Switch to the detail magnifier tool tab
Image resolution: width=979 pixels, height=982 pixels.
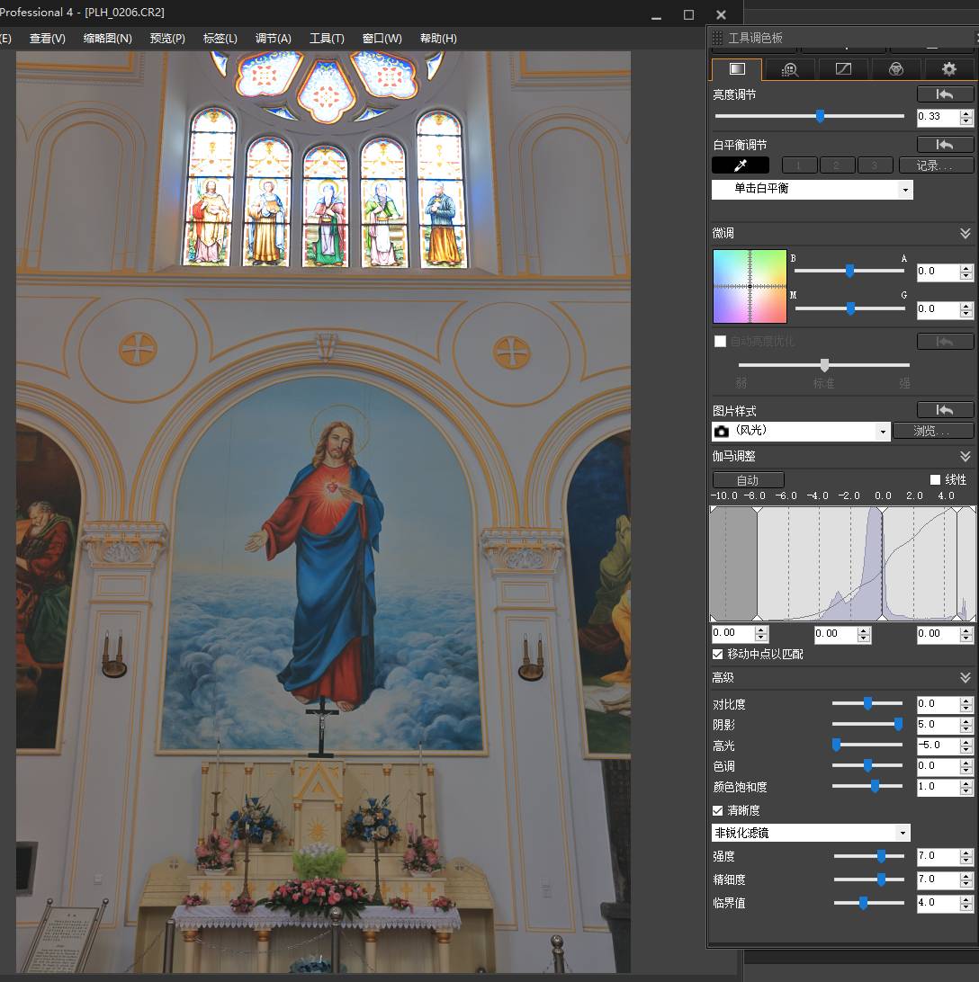coord(790,69)
